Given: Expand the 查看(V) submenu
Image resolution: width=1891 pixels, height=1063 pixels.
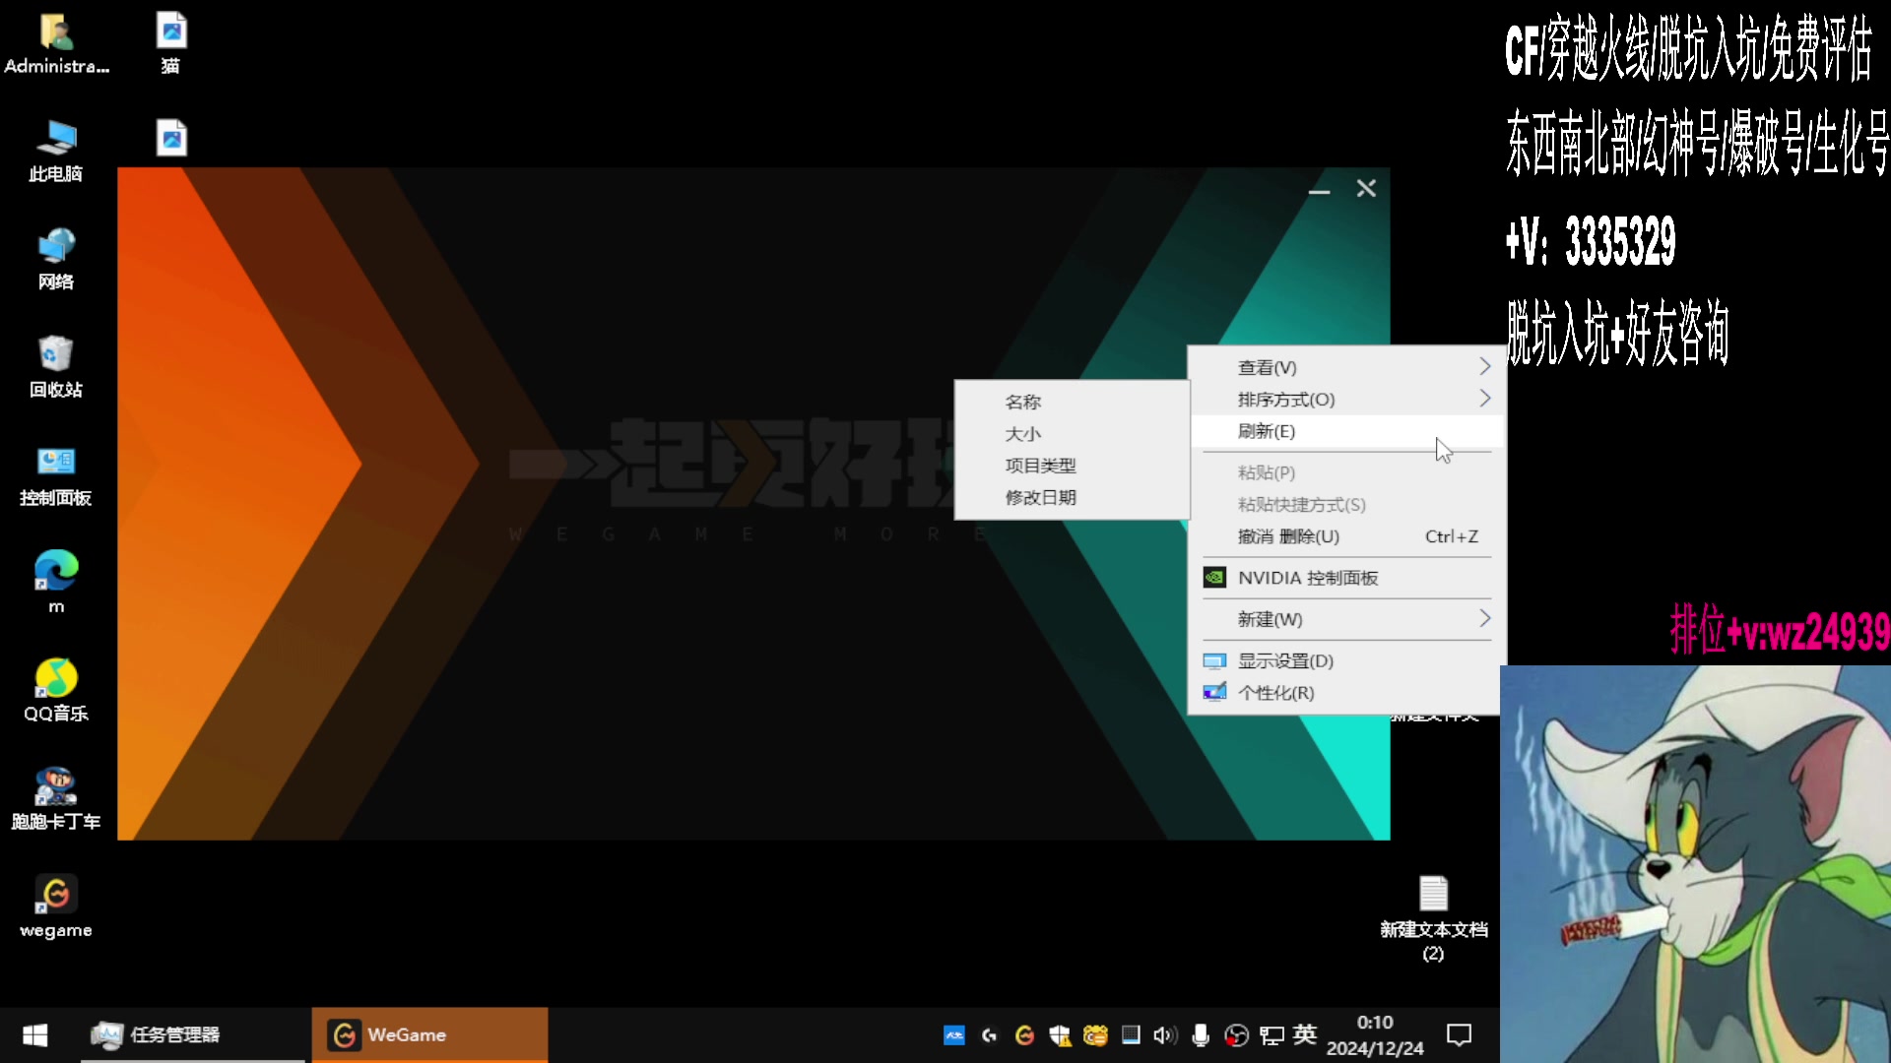Looking at the screenshot, I should tap(1347, 367).
